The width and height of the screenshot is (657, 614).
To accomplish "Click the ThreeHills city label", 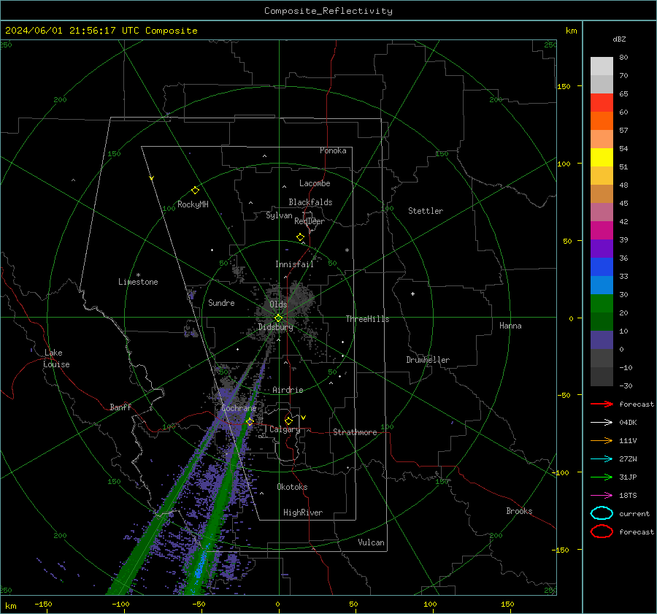I will (x=367, y=319).
